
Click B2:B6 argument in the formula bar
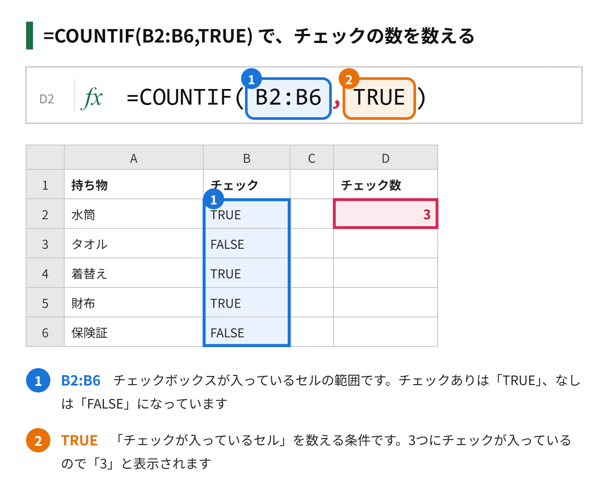288,98
